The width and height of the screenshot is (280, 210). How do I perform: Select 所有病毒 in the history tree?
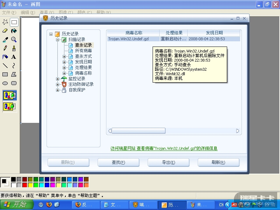pyautogui.click(x=83, y=51)
